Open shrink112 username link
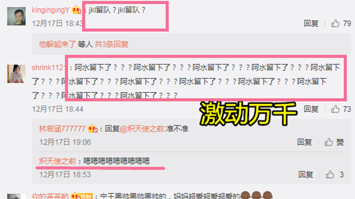Image resolution: width=355 pixels, height=199 pixels. point(48,68)
